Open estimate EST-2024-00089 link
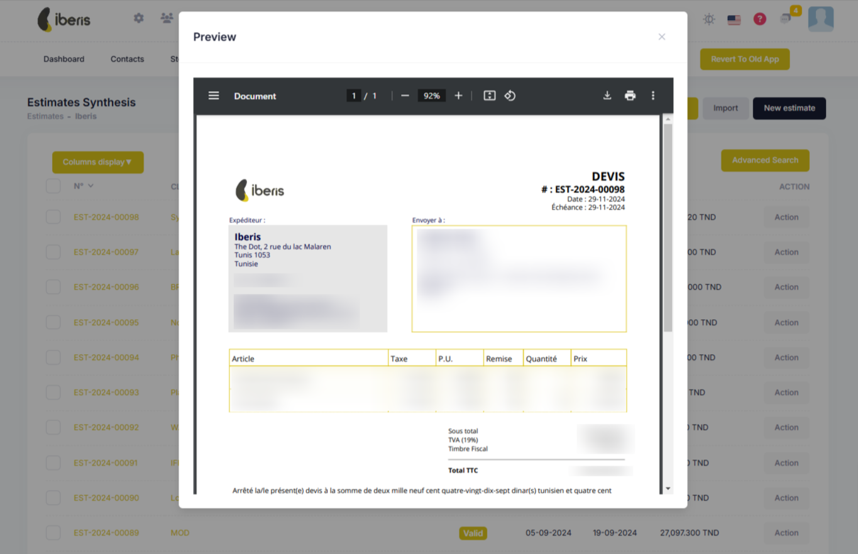858x554 pixels. tap(106, 533)
